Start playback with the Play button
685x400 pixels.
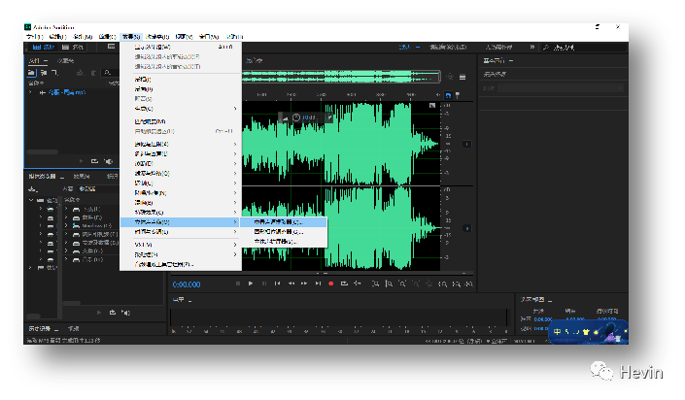(251, 283)
